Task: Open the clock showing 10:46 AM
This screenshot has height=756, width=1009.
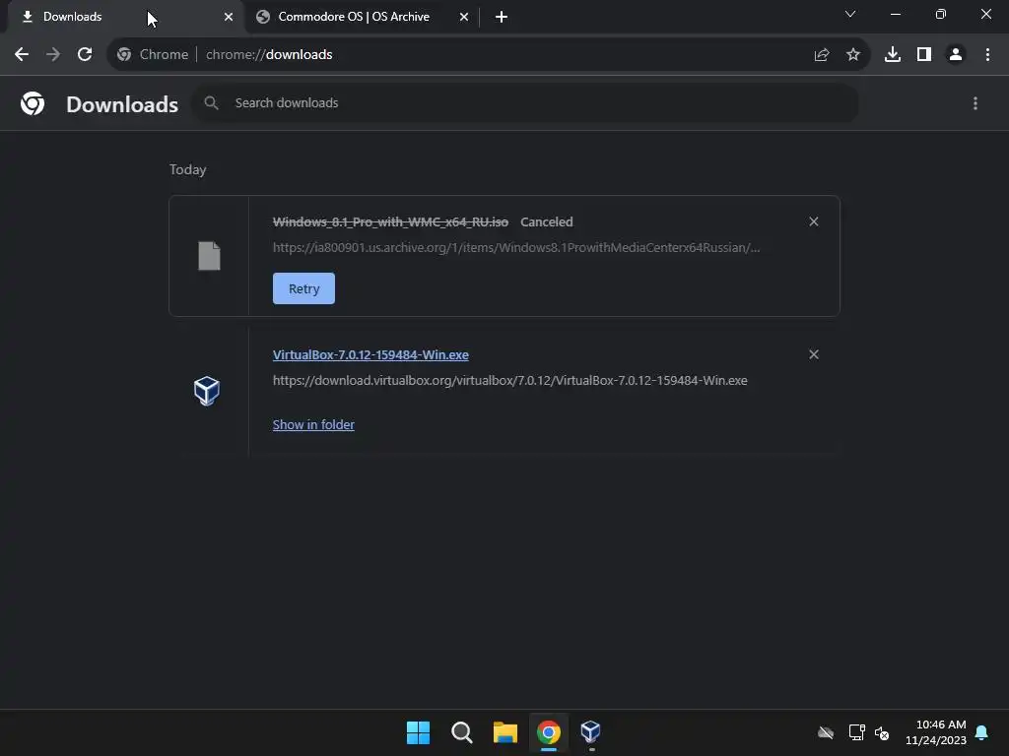Action: coord(936,732)
